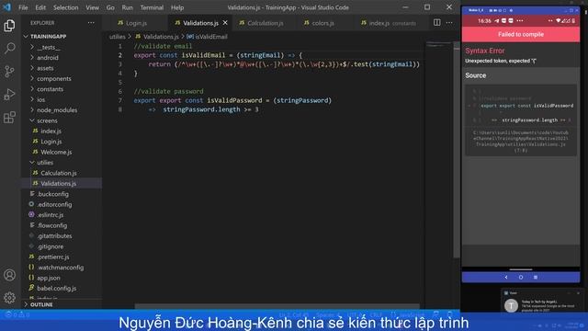Click the split editor right icon
The width and height of the screenshot is (588, 331).
coord(437,22)
